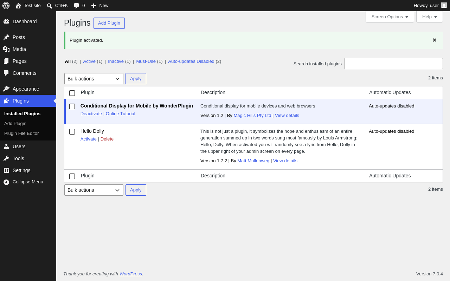Open Add Plugin submenu item
The width and height of the screenshot is (450, 281).
tap(15, 124)
